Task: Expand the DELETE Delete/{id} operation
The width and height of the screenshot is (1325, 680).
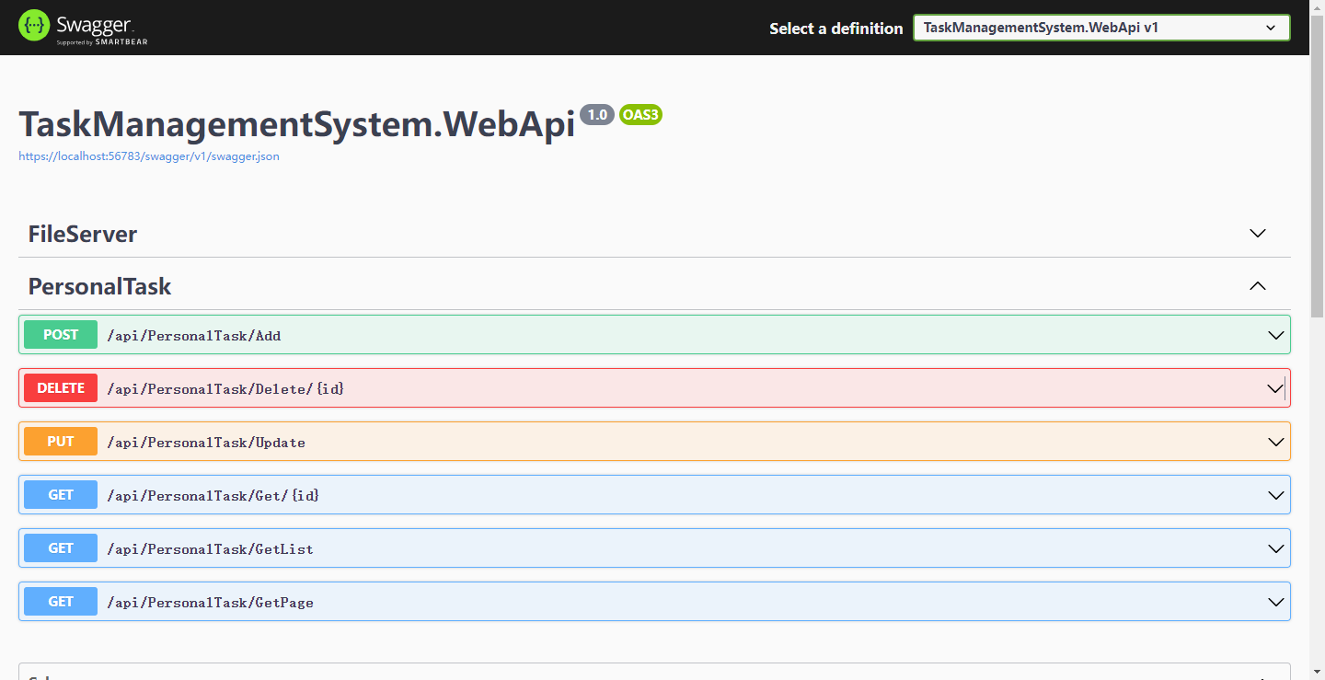Action: 1275,387
